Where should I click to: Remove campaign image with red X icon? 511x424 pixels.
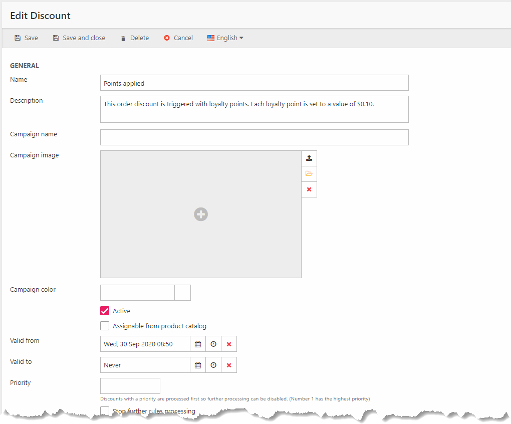[309, 189]
